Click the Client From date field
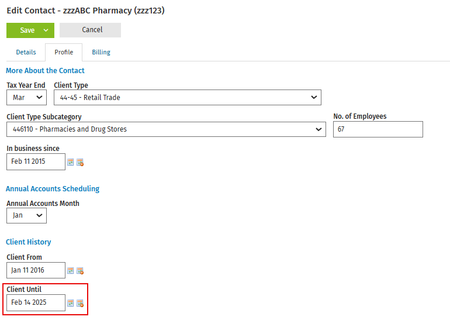450x320 pixels. pos(36,270)
